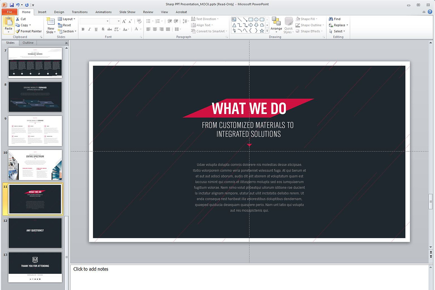Select the Isosceles Triangle shape
Screen dimensions: 435x290
234,25
